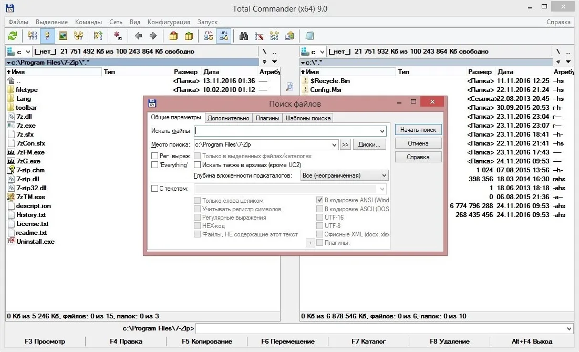Go back with the left arrow icon
Screen dimensions: 579x352
(138, 36)
